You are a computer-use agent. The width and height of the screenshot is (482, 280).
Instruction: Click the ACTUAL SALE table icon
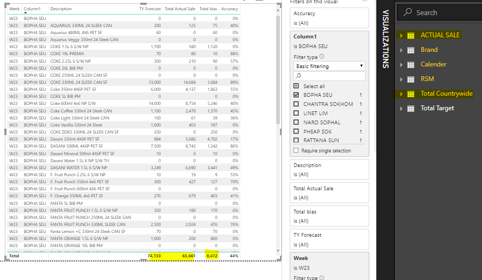(x=411, y=36)
